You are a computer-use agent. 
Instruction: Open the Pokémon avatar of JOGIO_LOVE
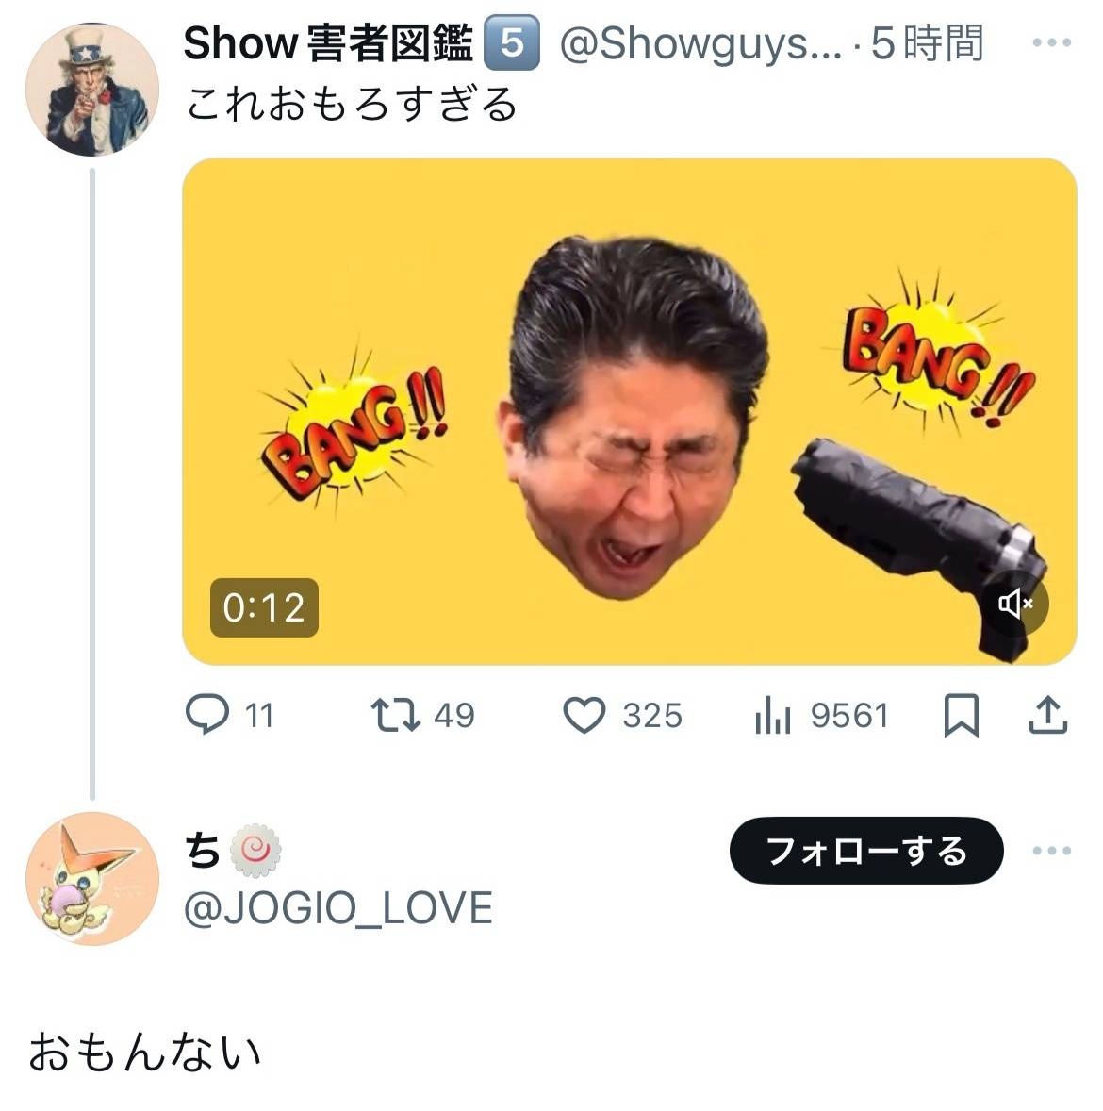pos(92,879)
